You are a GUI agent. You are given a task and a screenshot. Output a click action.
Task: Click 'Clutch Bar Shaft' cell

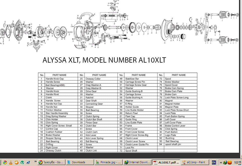point(94,119)
